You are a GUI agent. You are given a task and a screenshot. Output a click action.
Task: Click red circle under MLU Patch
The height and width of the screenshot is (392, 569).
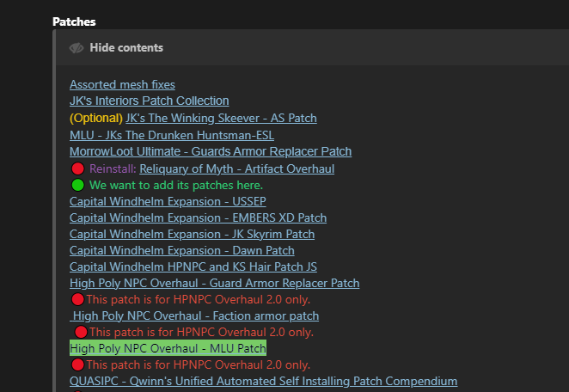[77, 364]
